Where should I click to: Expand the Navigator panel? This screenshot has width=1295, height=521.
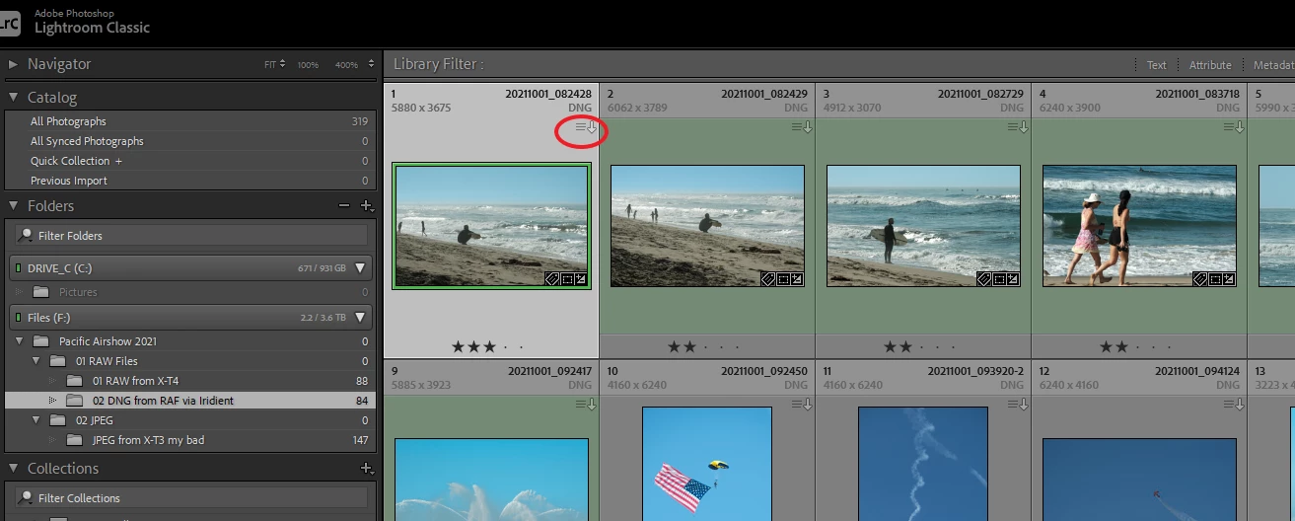(x=13, y=64)
